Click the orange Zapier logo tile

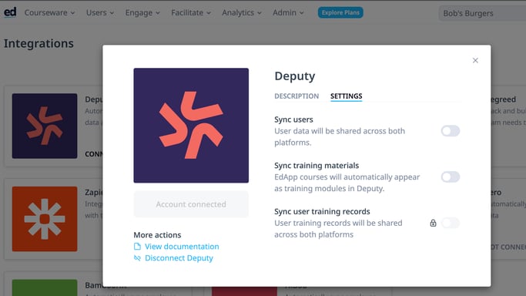click(x=45, y=219)
